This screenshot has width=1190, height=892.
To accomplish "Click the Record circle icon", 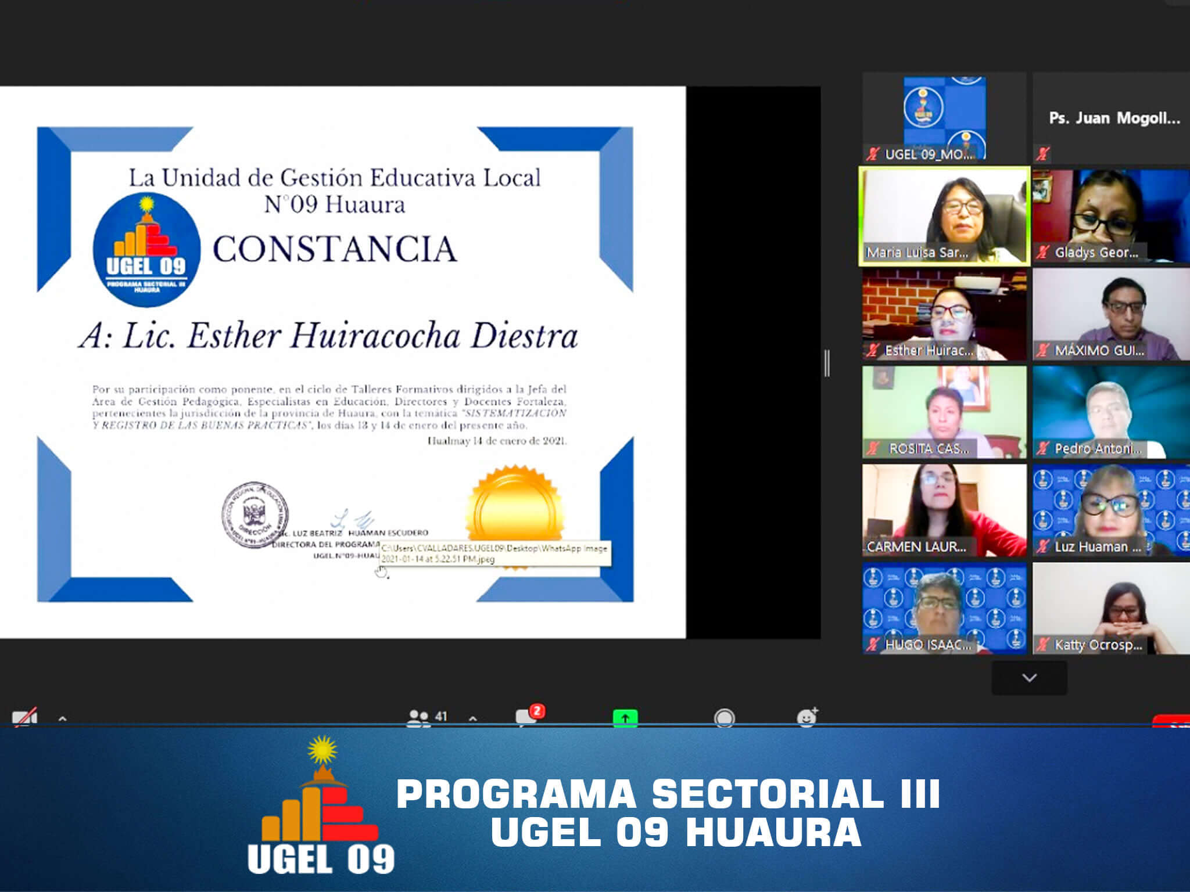I will pyautogui.click(x=724, y=718).
